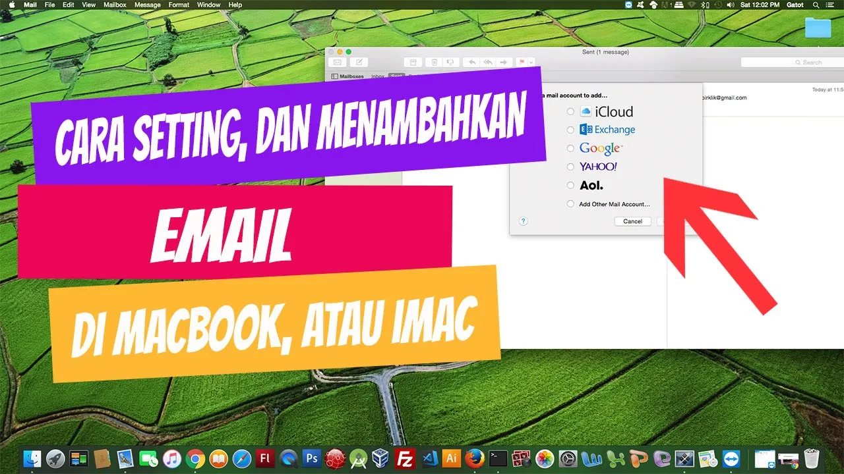Select the Google account radio button

(571, 148)
